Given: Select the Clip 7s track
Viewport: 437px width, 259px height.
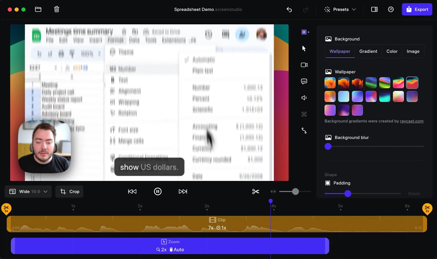Looking at the screenshot, I should pyautogui.click(x=217, y=224).
